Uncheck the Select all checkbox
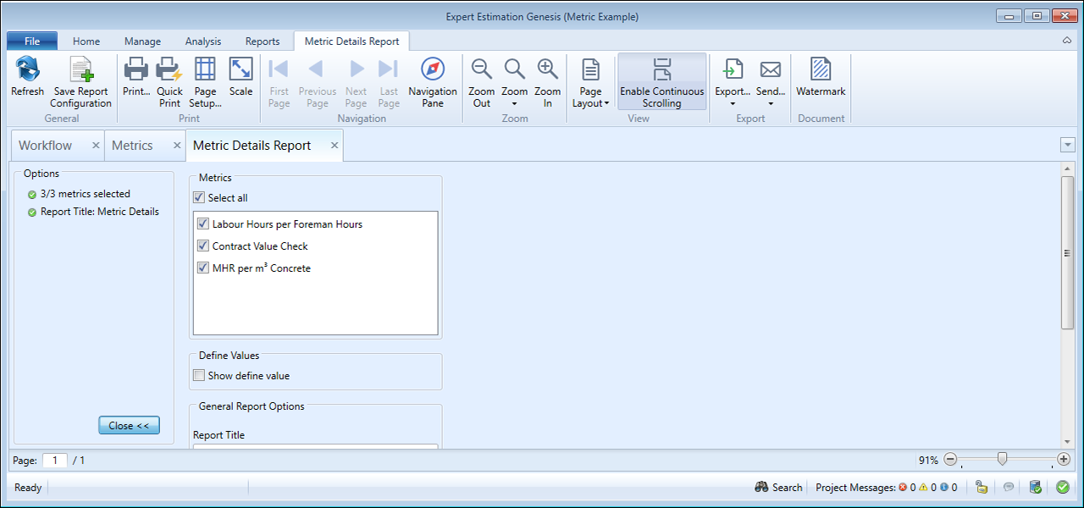This screenshot has height=508, width=1084. [x=200, y=198]
